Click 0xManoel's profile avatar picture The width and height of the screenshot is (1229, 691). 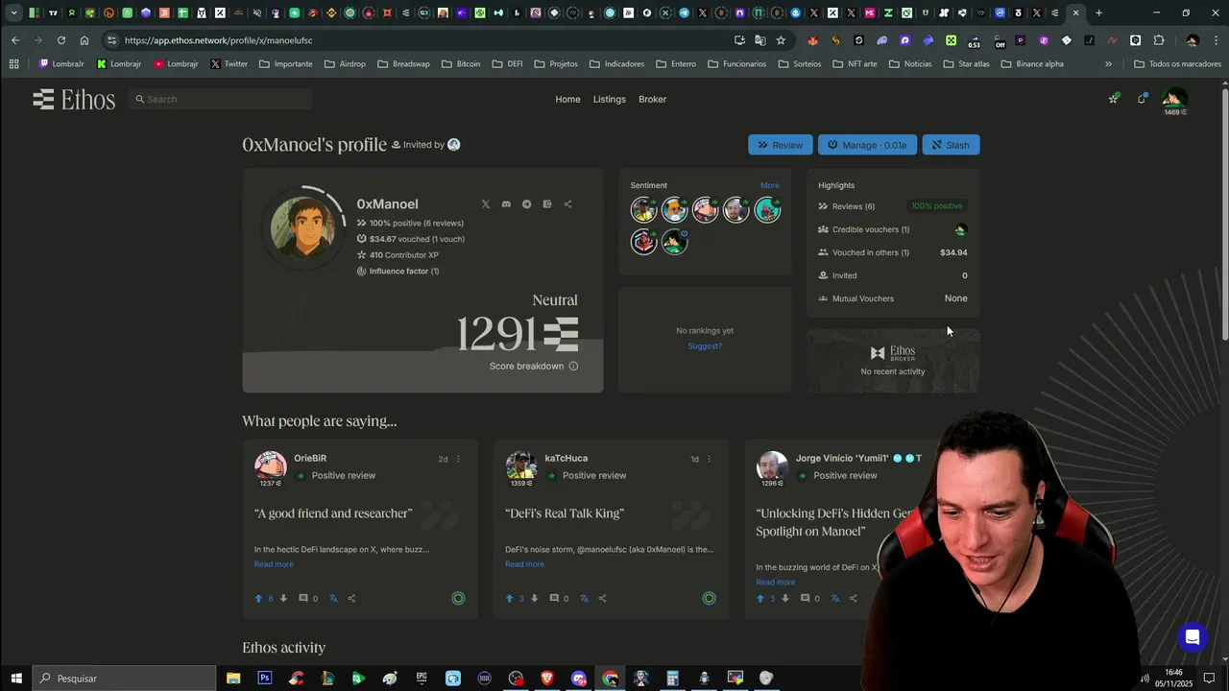[303, 227]
